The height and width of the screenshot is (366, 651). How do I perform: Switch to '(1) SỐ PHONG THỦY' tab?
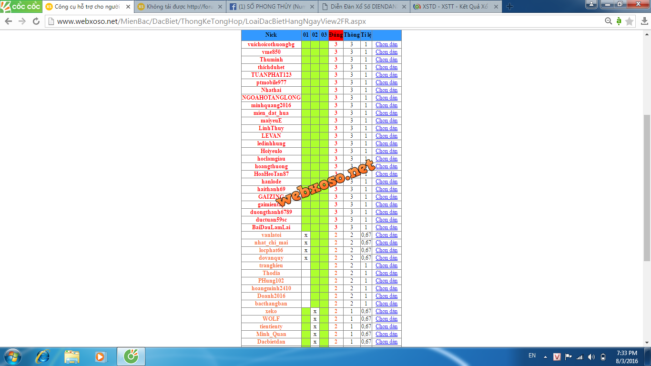[272, 7]
